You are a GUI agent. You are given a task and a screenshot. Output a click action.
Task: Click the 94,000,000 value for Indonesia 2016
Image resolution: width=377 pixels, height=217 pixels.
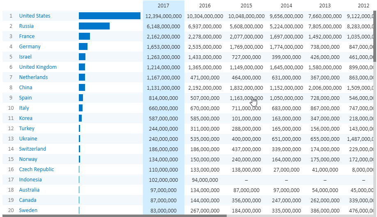(x=205, y=180)
